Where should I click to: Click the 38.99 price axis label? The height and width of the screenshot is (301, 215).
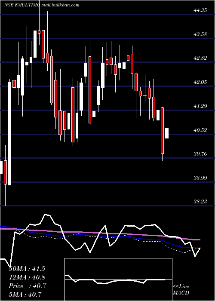(200, 178)
